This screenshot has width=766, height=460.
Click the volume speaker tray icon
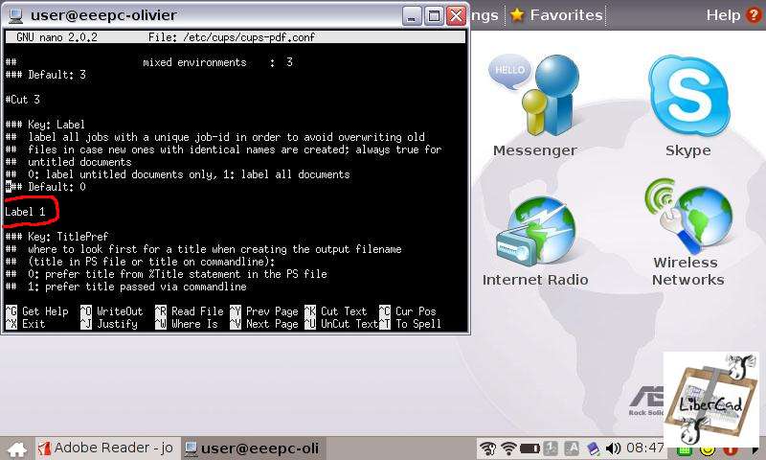point(613,448)
